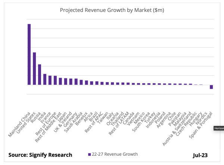Click the chart title Projected Revenue Growth
Viewport: 224px width, 165px height.
[112, 10]
